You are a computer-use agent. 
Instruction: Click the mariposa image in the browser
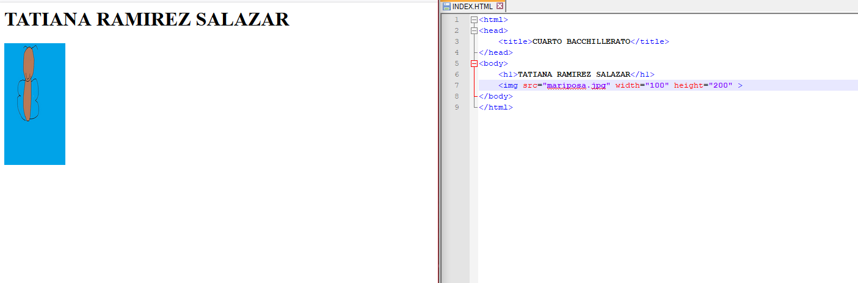point(35,103)
